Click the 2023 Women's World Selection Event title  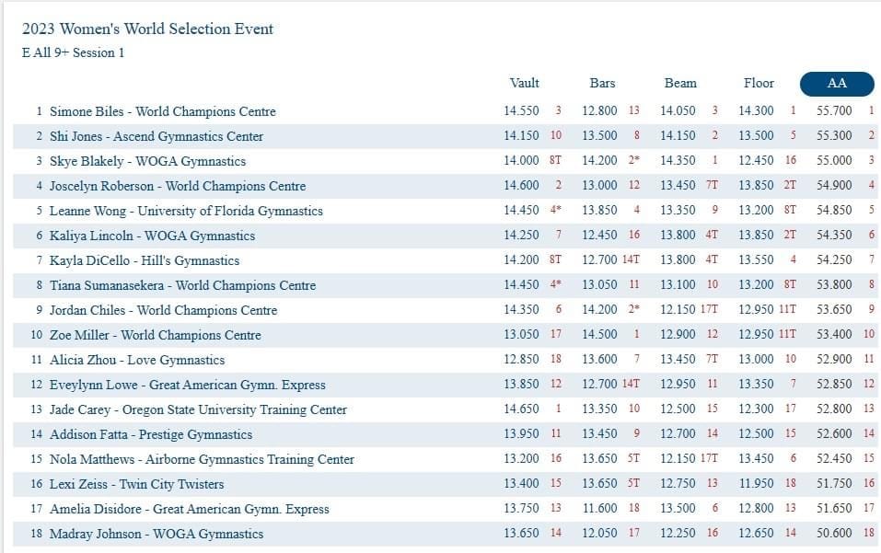tap(147, 29)
